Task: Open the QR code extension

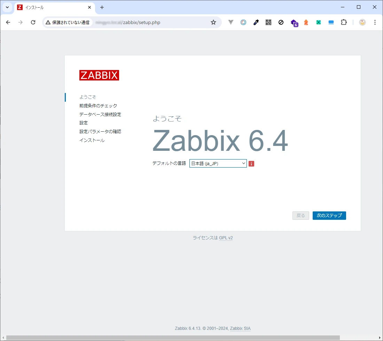Action: [x=268, y=22]
